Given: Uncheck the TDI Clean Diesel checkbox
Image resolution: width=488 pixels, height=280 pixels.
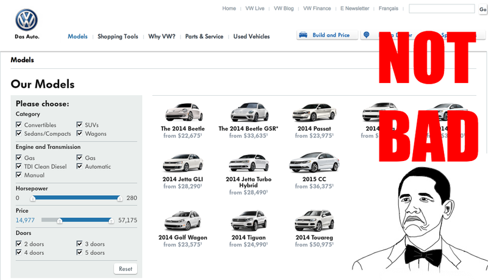Looking at the screenshot, I should coord(19,167).
